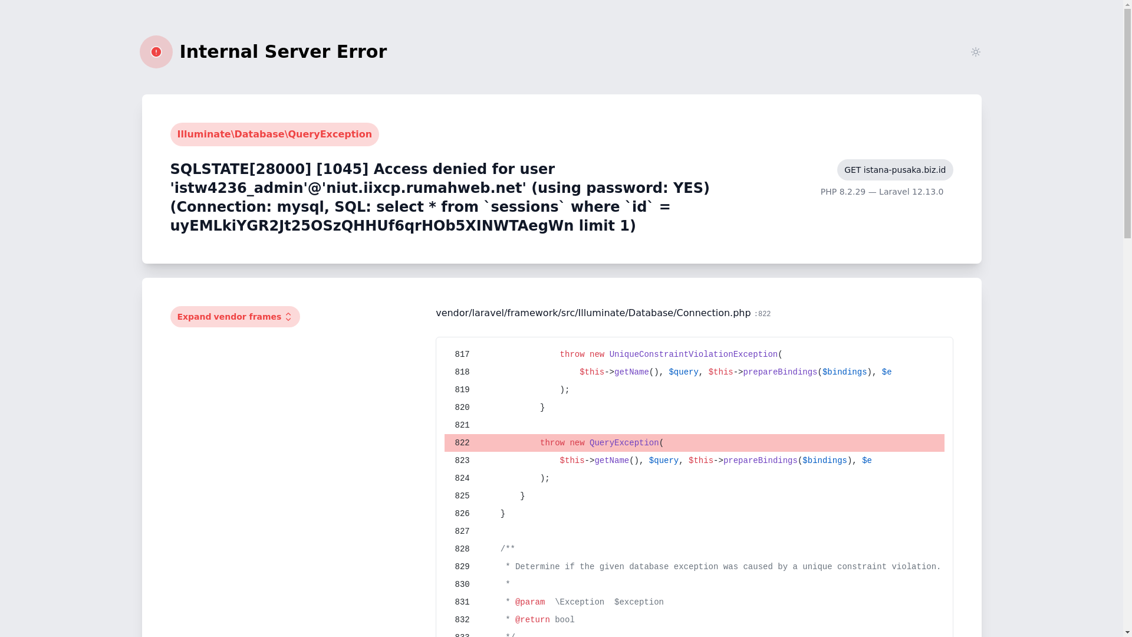This screenshot has width=1132, height=637.
Task: Click the :822 line indicator beside the file path
Action: [x=762, y=314]
